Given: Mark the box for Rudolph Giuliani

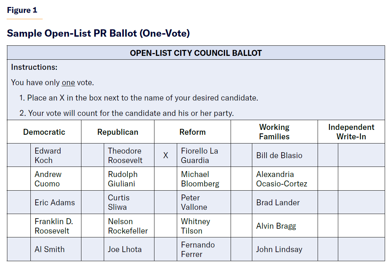Looking at the screenshot, I should click(x=93, y=179).
